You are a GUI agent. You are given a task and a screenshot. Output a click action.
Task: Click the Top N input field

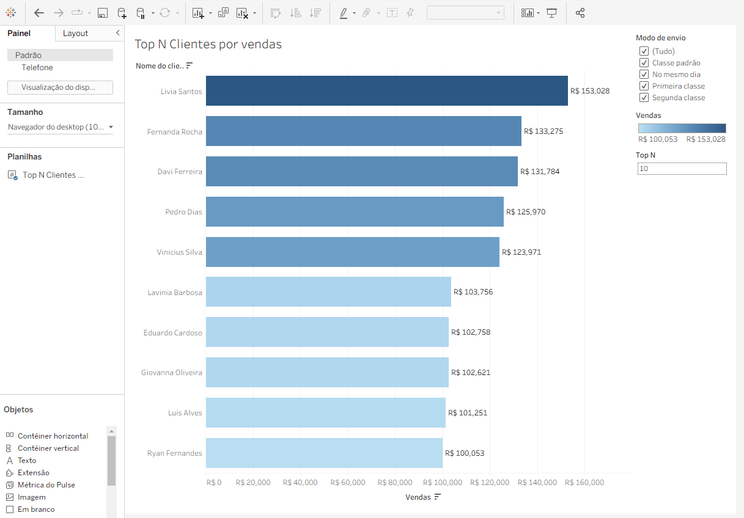pyautogui.click(x=682, y=169)
